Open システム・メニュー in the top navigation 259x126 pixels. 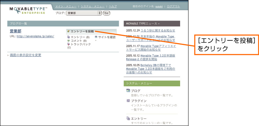[92, 6]
